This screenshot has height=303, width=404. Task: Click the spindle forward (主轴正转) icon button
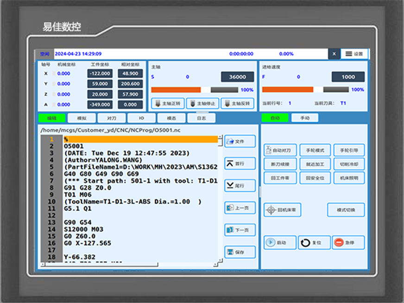pyautogui.click(x=168, y=103)
